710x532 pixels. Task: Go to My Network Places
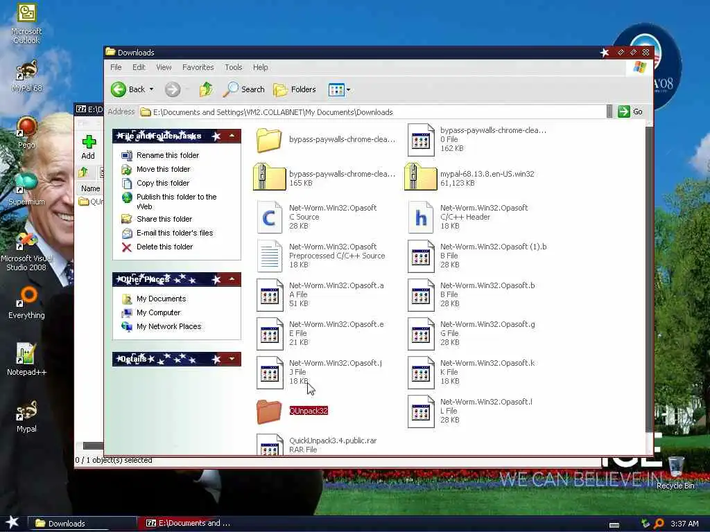click(162, 327)
